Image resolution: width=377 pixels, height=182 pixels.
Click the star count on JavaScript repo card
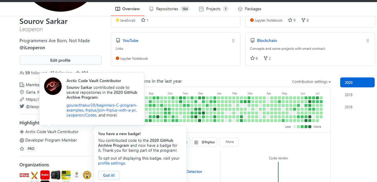(x=145, y=20)
